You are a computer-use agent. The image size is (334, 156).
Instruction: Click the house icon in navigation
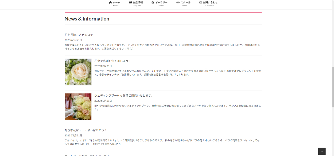click(110, 2)
